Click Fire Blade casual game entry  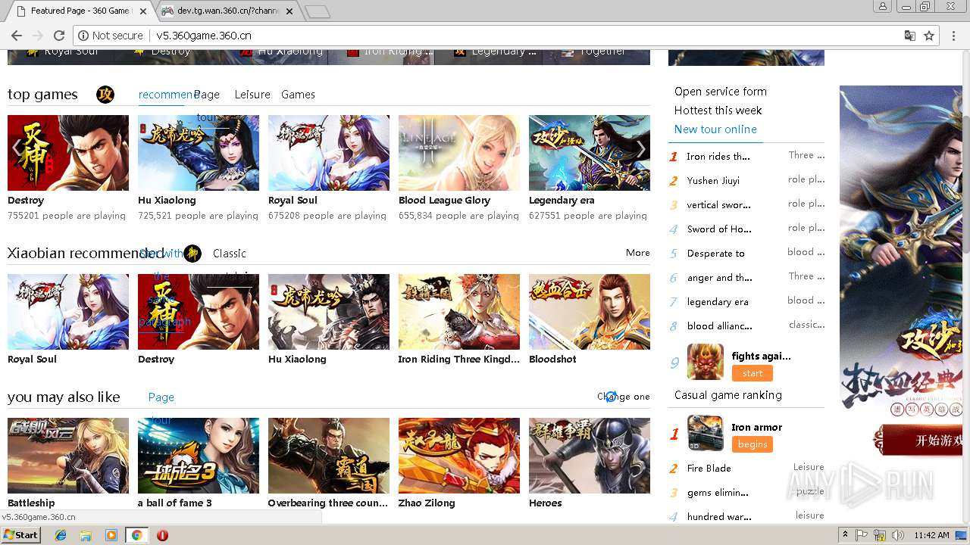709,469
